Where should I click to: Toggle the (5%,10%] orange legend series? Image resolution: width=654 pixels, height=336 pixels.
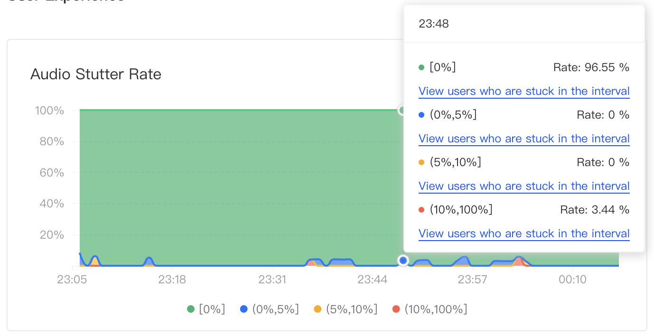[346, 309]
